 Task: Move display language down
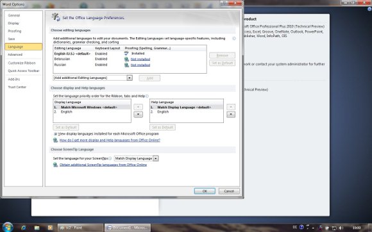[138, 115]
